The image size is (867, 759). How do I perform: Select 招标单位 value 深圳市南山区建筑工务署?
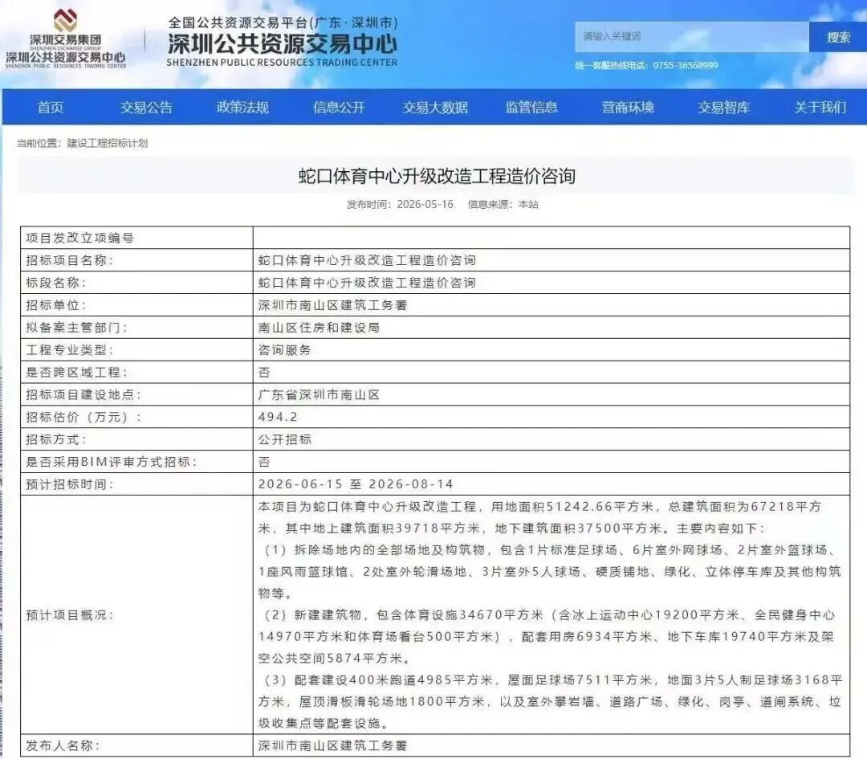click(x=333, y=305)
